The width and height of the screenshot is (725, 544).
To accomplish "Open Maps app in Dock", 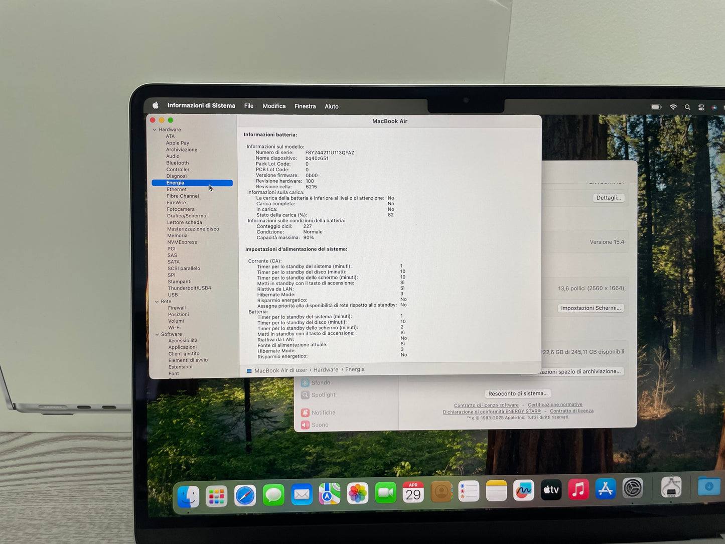I will click(x=330, y=494).
